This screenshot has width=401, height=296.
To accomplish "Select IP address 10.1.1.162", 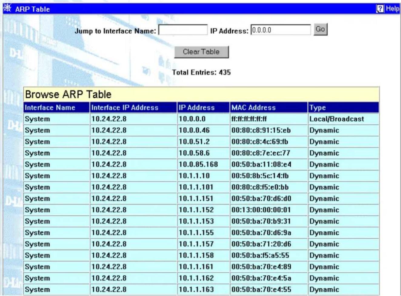I will pos(196,278).
